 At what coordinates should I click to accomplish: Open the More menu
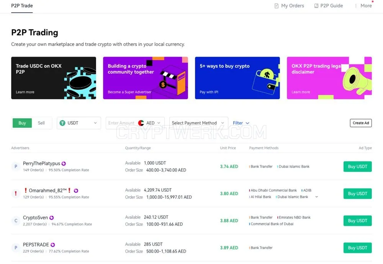click(x=366, y=6)
